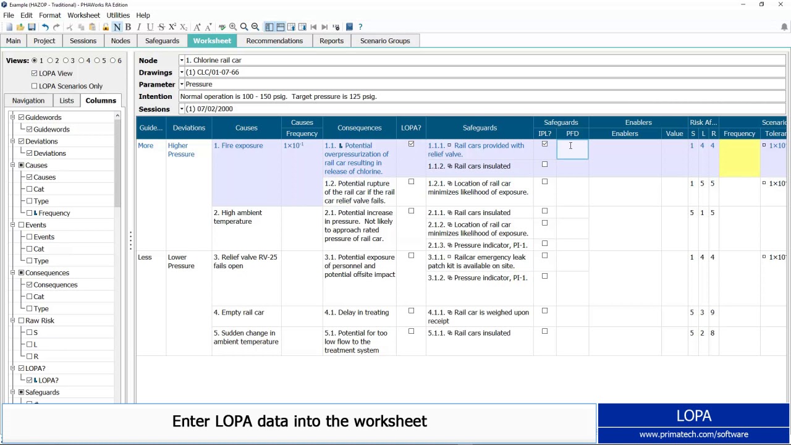
Task: Click the Intention text field
Action: tap(482, 96)
